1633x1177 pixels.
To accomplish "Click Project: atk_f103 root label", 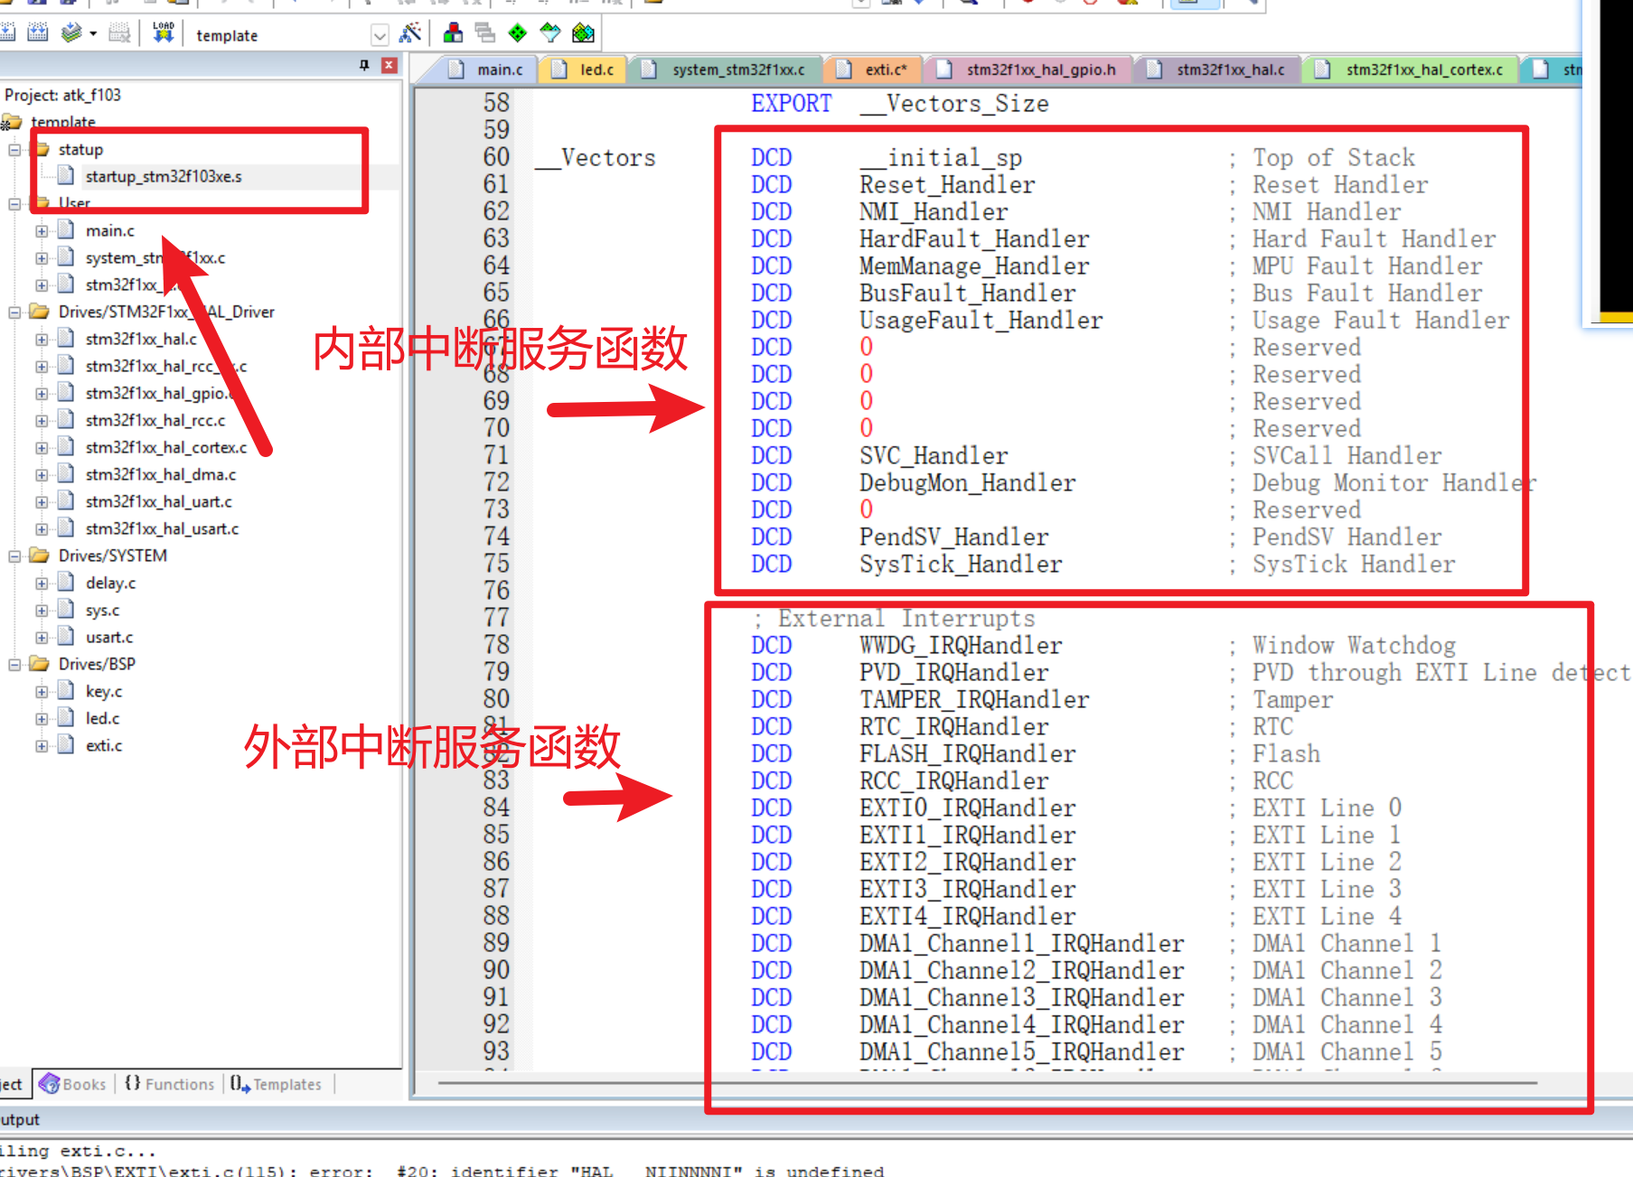I will tap(62, 95).
